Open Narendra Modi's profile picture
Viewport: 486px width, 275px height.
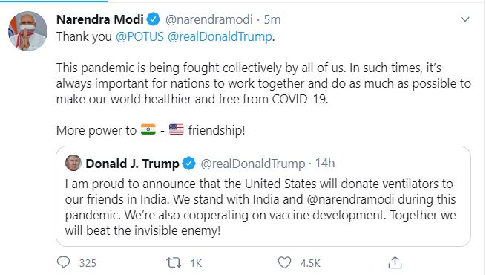[28, 31]
